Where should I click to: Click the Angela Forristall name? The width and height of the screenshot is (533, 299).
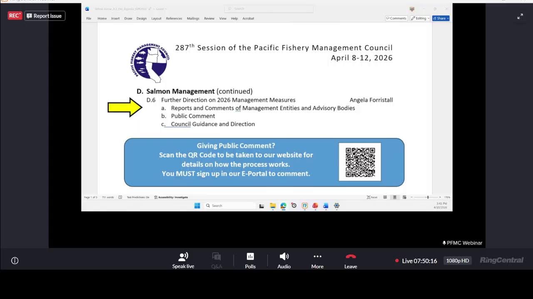(371, 100)
